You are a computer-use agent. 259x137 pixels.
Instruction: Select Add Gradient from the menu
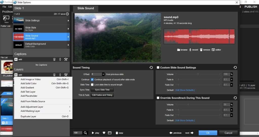27,88
